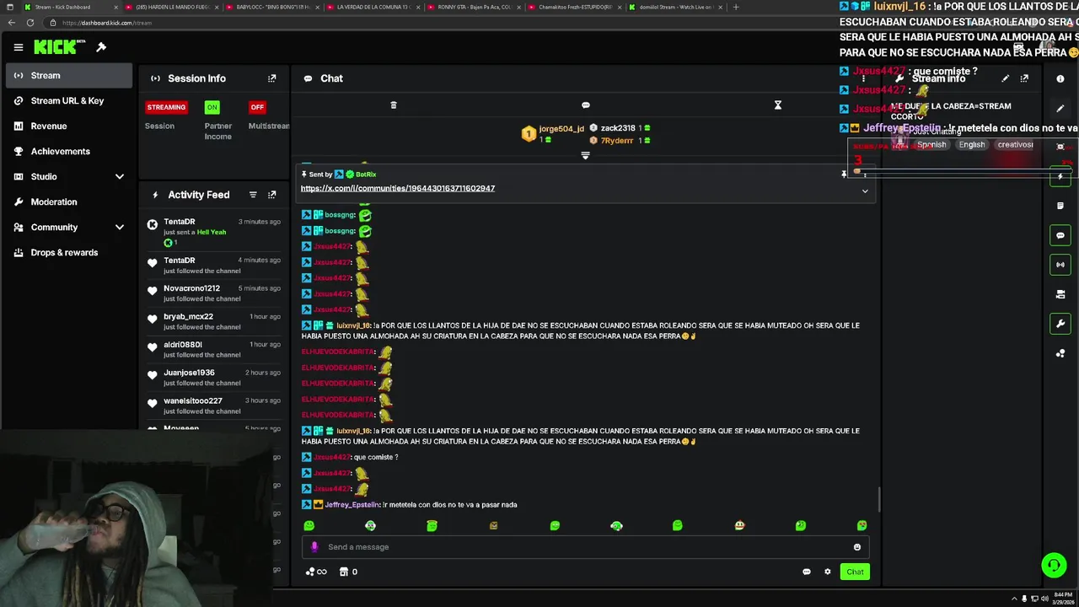
Task: Click TentaDR sent a Hell Yeah entry
Action: [x=214, y=232]
